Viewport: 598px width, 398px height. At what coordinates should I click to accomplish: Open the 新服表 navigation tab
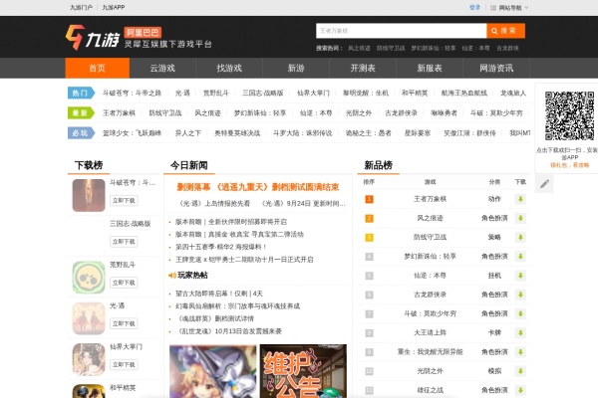coord(430,69)
